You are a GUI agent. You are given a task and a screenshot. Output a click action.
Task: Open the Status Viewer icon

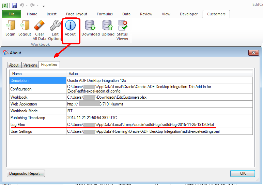123,25
